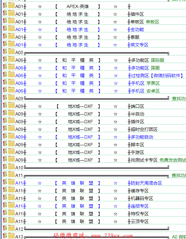Click the sort arrows icon in the DXF 找测试卡专区 row
Screen dimensions: 186x239
coord(5,159)
